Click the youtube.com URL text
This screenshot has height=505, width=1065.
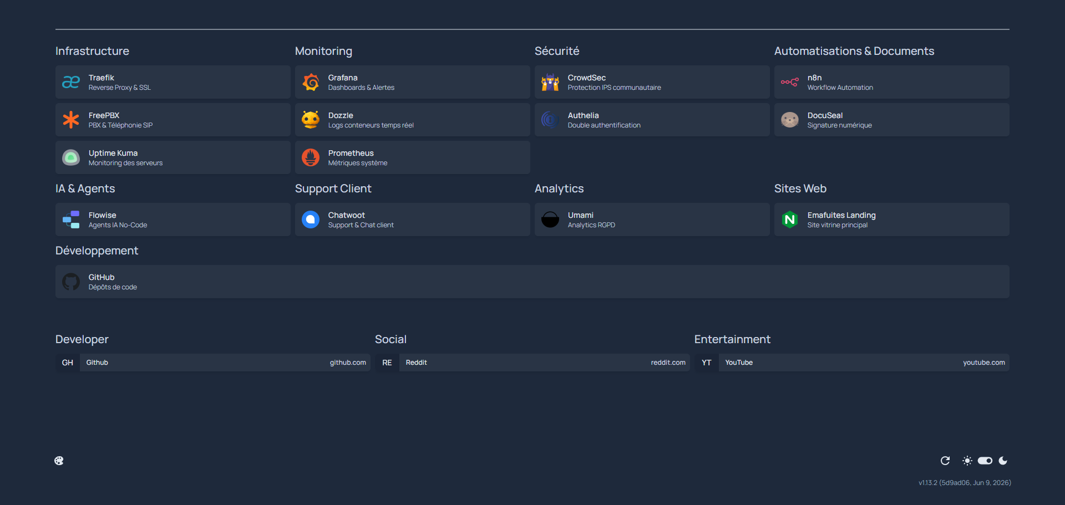click(984, 363)
